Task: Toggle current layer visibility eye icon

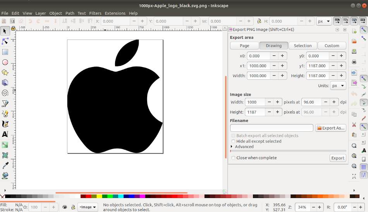Action: [65, 207]
